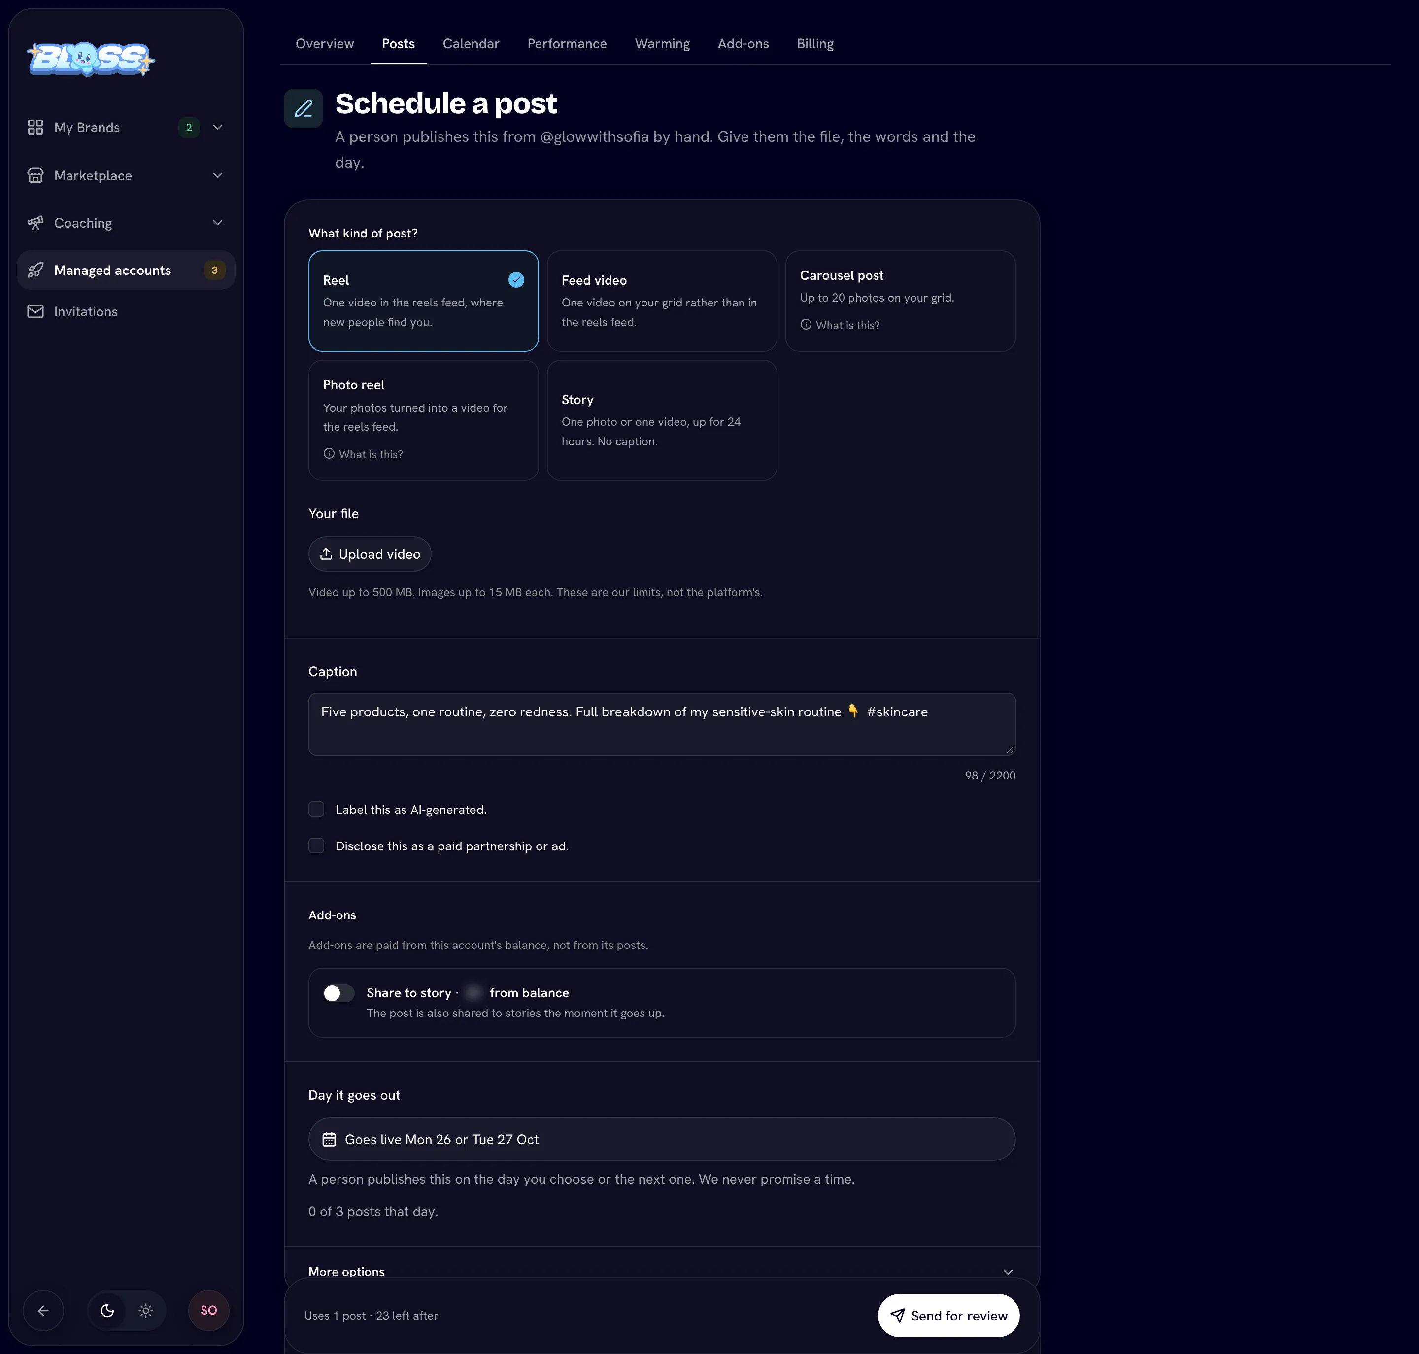
Task: Click the My Brands grid icon
Action: pyautogui.click(x=35, y=128)
